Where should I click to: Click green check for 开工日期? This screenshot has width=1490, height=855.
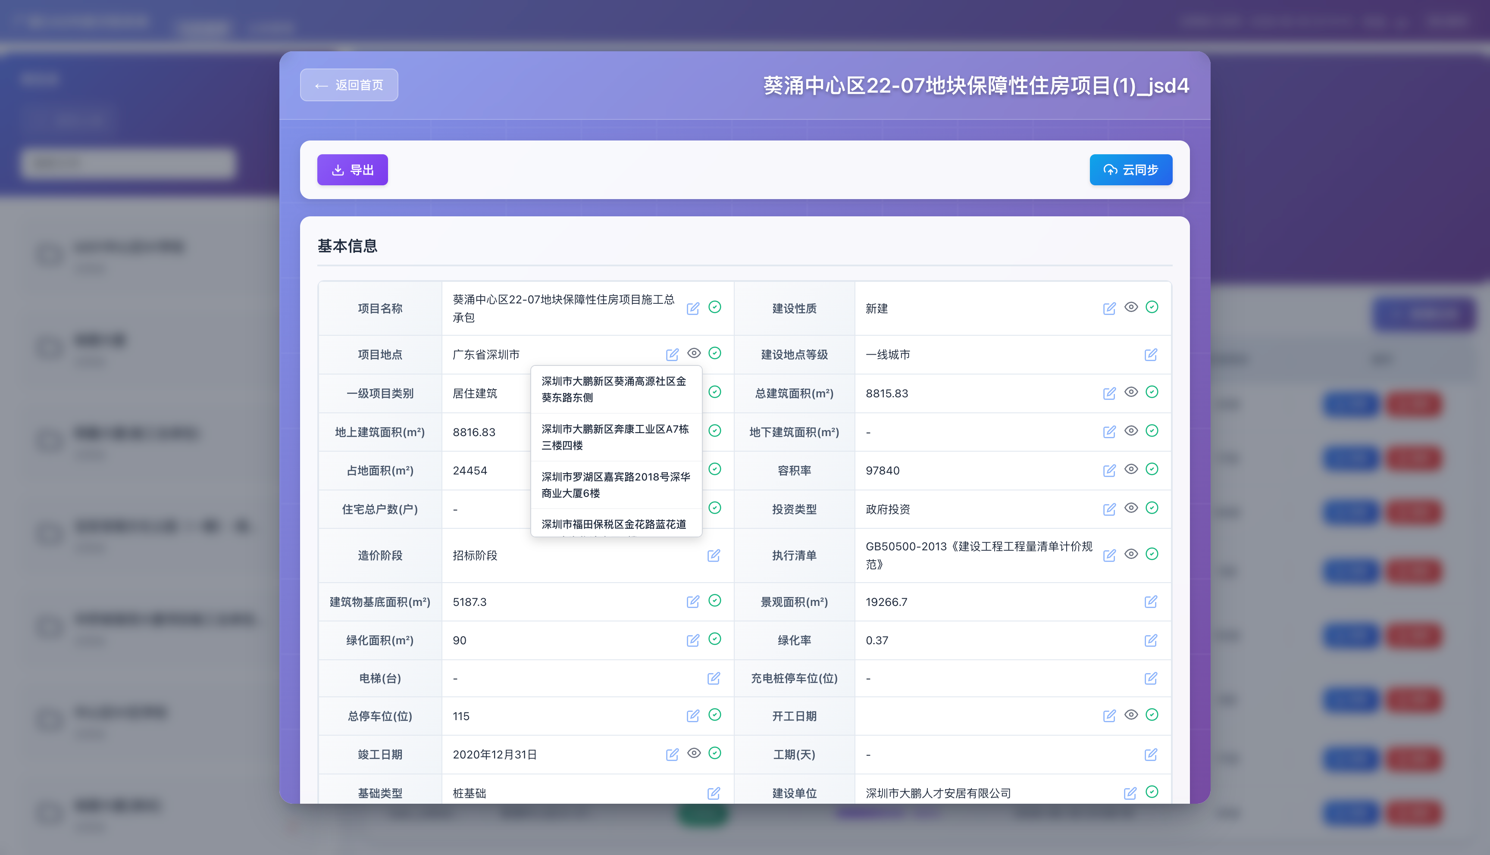click(1152, 715)
